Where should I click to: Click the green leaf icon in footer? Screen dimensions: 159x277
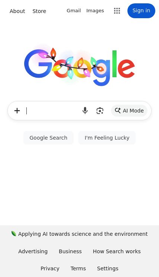click(14, 234)
